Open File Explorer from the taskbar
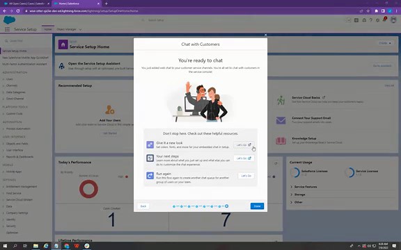The image size is (401, 250). point(36,246)
